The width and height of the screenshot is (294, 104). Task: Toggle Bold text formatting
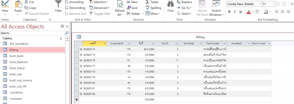tap(229, 12)
